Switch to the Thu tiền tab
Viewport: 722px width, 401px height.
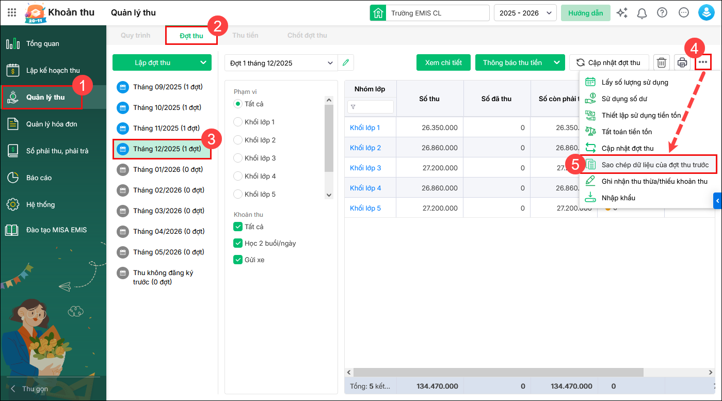tap(245, 36)
